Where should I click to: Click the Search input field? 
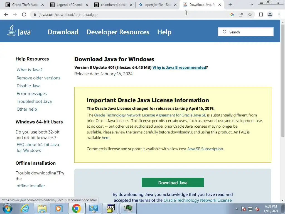[x=245, y=32]
